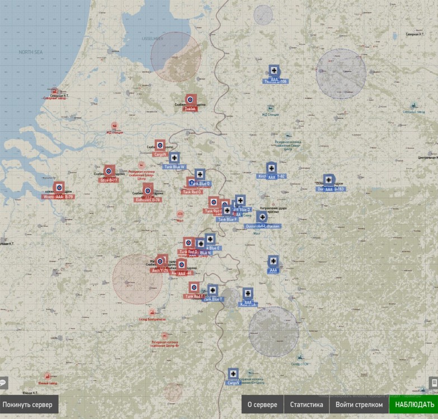Click blue Резервная колонна Север-Центр icon

click(x=288, y=136)
